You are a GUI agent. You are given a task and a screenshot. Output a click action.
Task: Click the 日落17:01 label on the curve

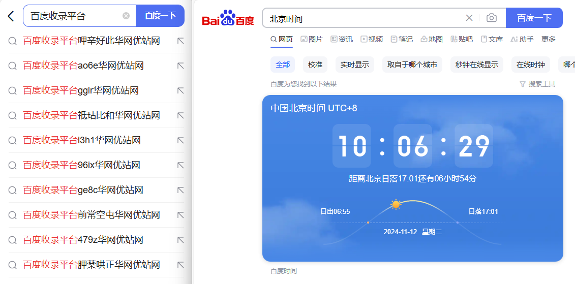coord(483,211)
